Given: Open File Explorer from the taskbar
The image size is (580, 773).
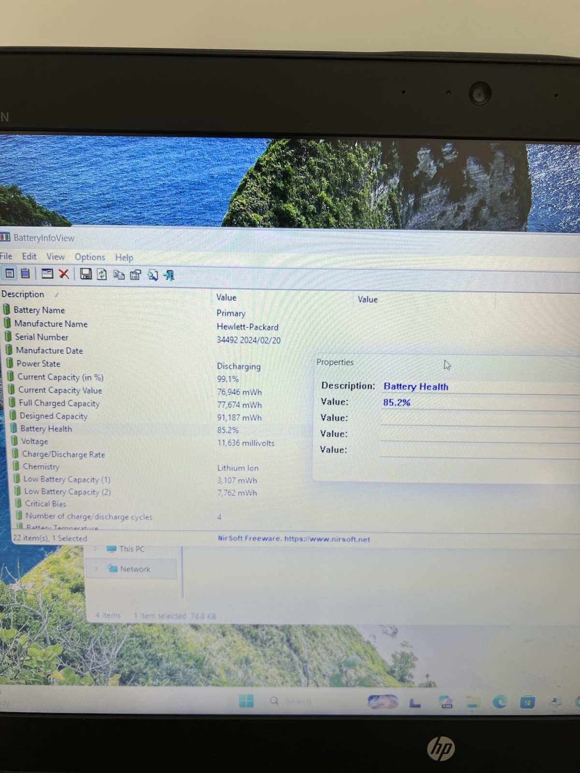Looking at the screenshot, I should 473,702.
